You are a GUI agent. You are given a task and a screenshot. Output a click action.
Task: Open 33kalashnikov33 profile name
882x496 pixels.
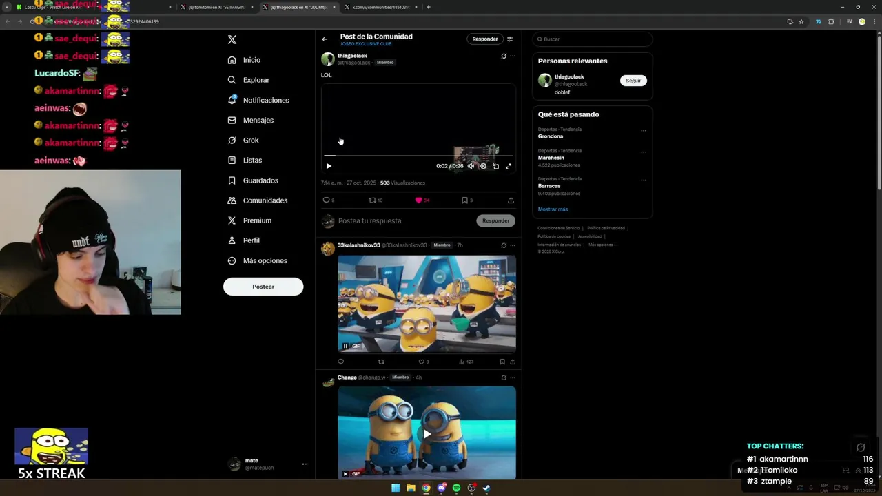click(x=358, y=245)
